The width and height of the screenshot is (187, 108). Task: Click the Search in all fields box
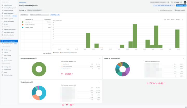[39, 15]
